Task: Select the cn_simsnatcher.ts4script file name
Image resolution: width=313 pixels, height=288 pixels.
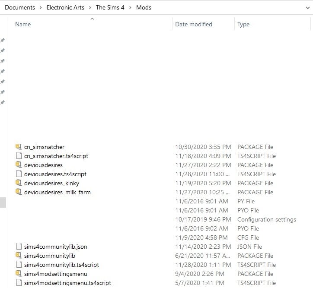Action: point(56,156)
